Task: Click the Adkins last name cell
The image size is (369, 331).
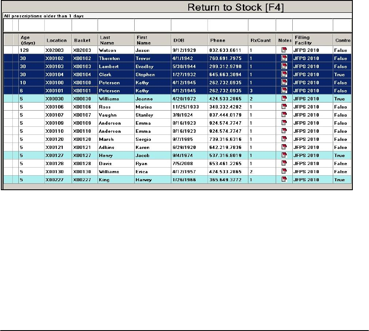Action: [116, 147]
